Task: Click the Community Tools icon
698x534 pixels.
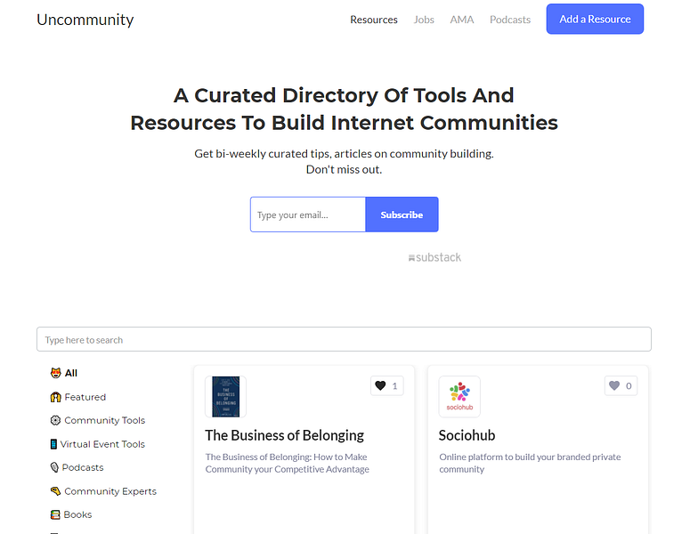Action: coord(55,420)
